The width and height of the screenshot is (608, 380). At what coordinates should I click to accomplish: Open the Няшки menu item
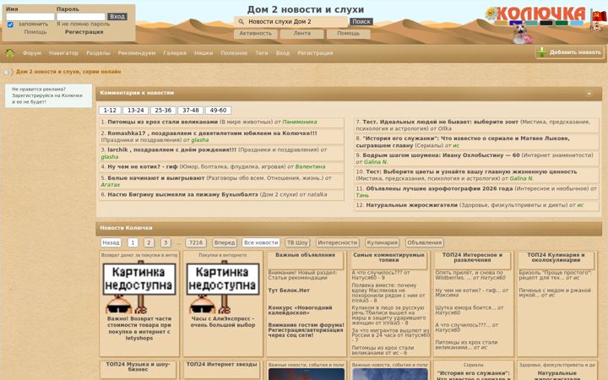pos(204,52)
